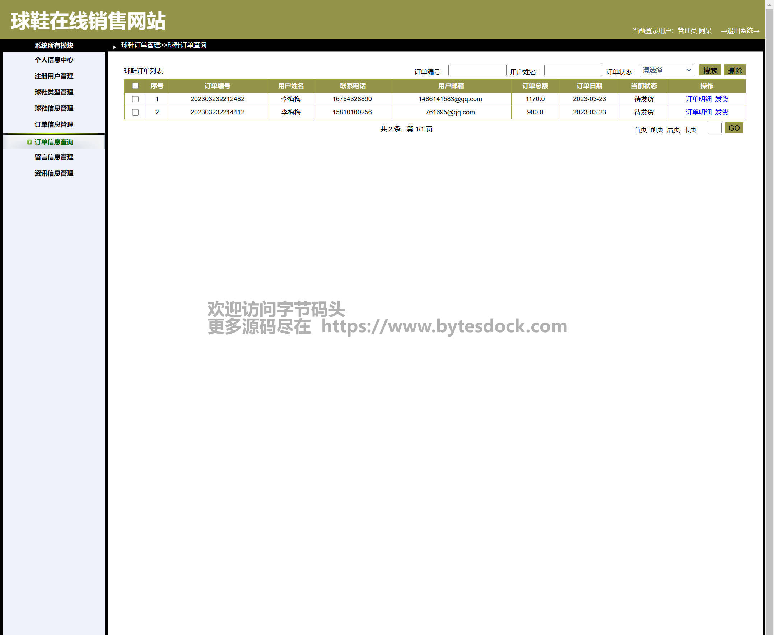774x635 pixels.
Task: Expand 球鞋信息管理 in the sidebar
Action: click(x=54, y=108)
